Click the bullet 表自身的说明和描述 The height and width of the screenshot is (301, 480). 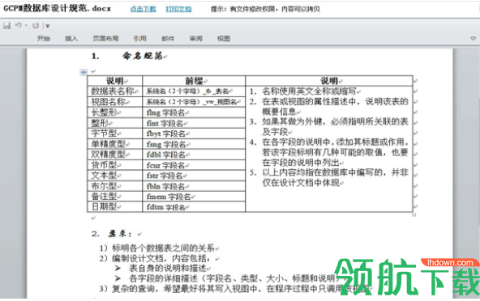coord(168,269)
